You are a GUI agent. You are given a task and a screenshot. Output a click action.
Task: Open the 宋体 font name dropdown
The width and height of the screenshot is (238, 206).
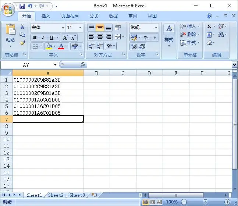[x=63, y=28]
